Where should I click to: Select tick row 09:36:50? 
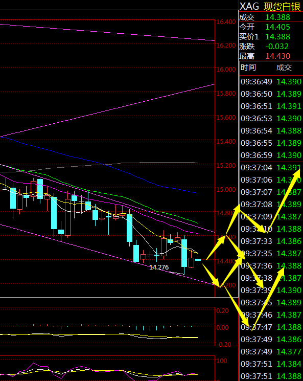pos(271,94)
